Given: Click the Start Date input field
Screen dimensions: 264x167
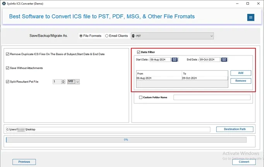Looking at the screenshot, I should 160,59.
